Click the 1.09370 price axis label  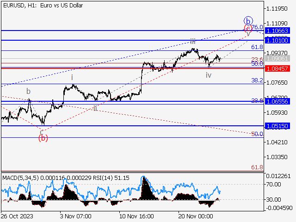tap(277, 53)
